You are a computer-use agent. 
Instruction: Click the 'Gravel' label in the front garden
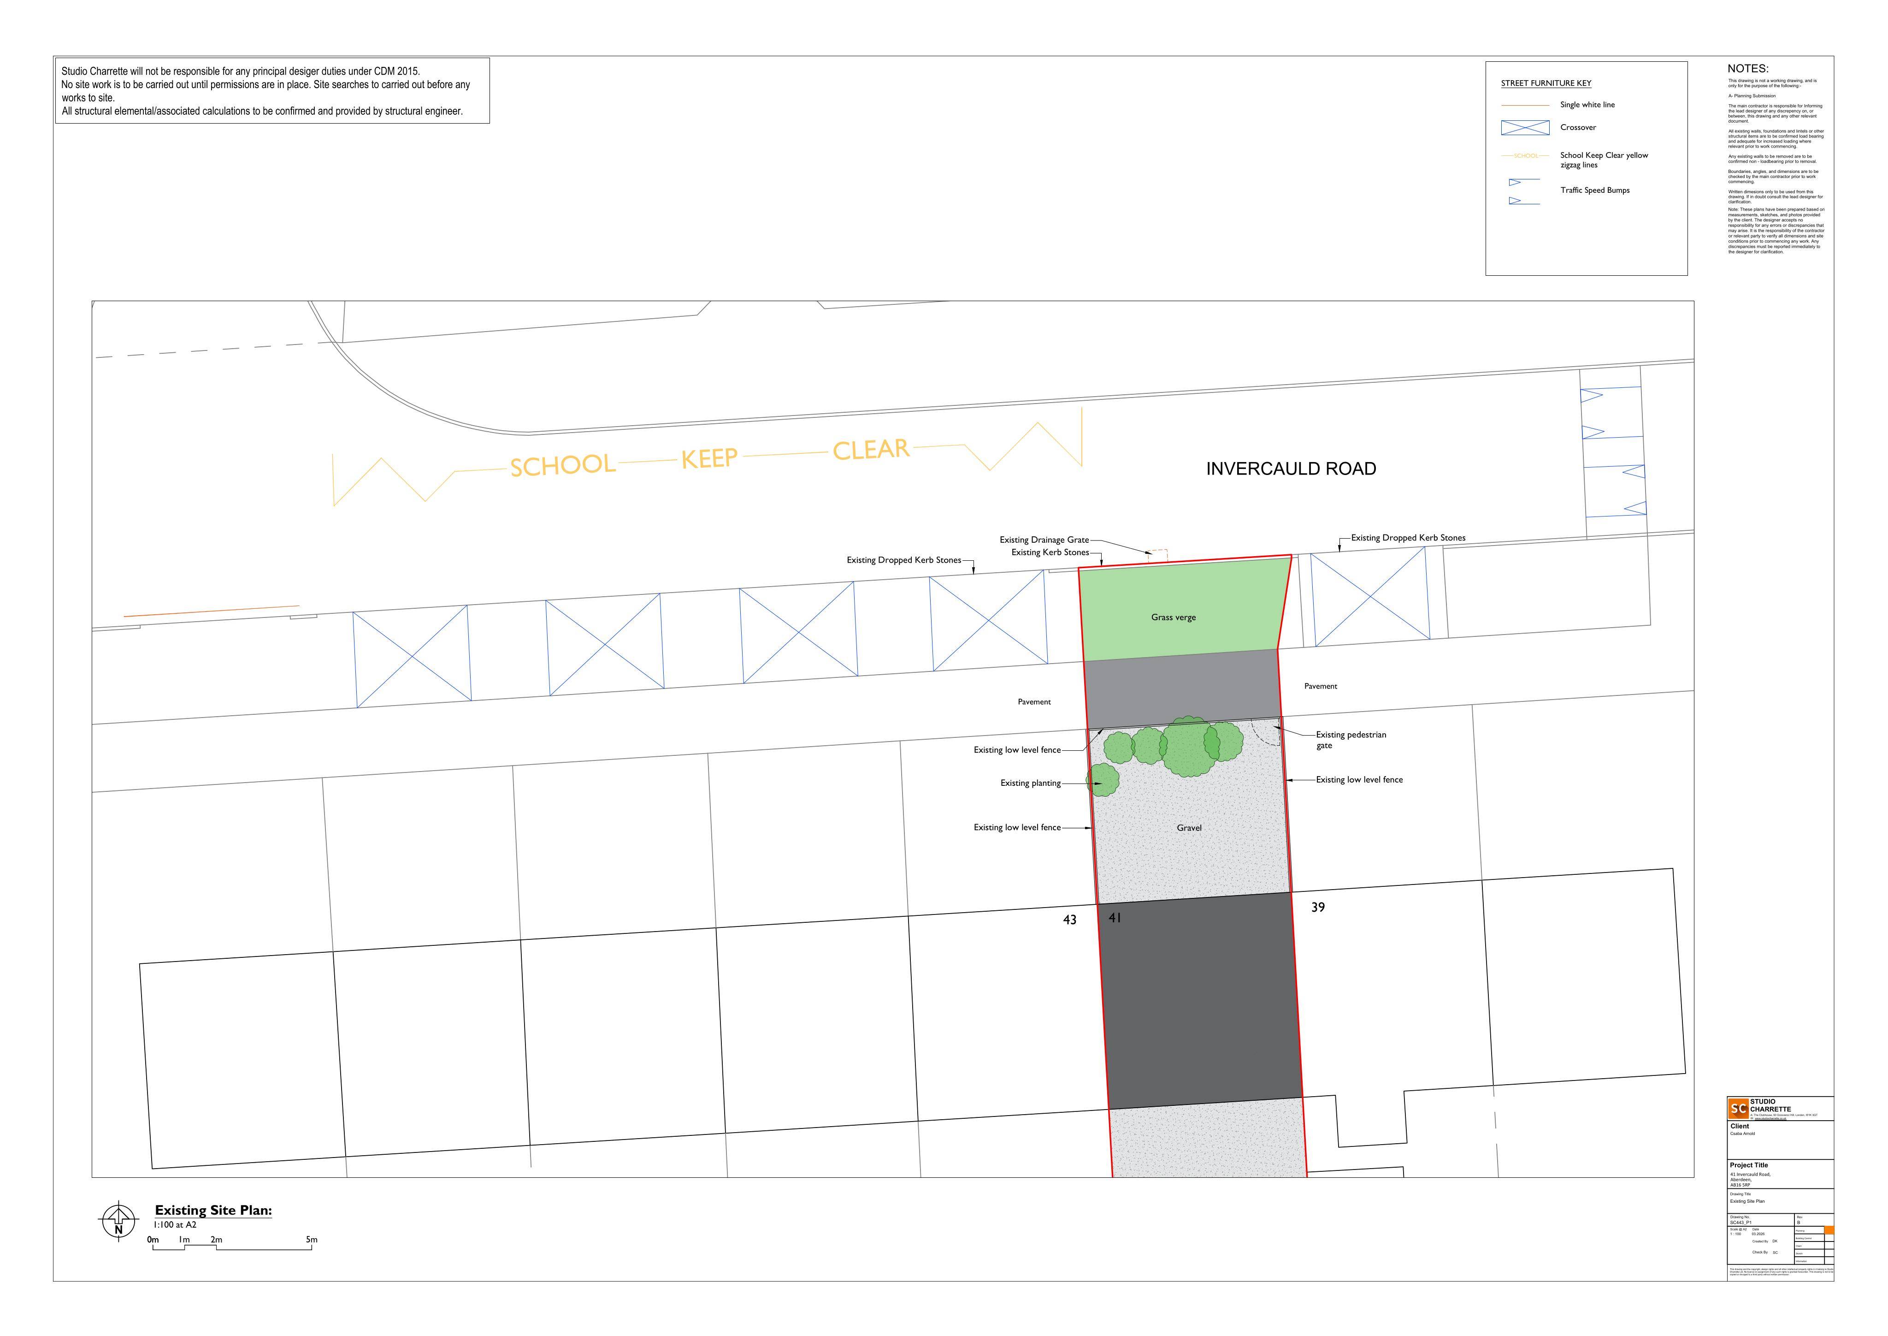coord(1189,828)
